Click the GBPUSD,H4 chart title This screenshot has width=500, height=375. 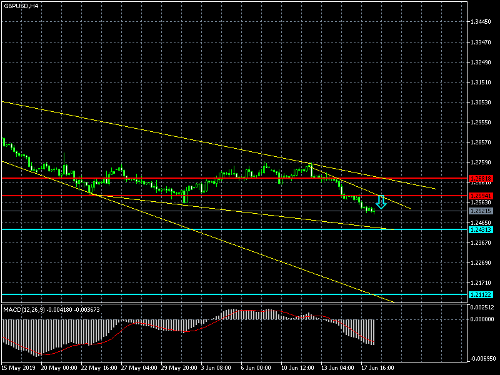[20, 6]
